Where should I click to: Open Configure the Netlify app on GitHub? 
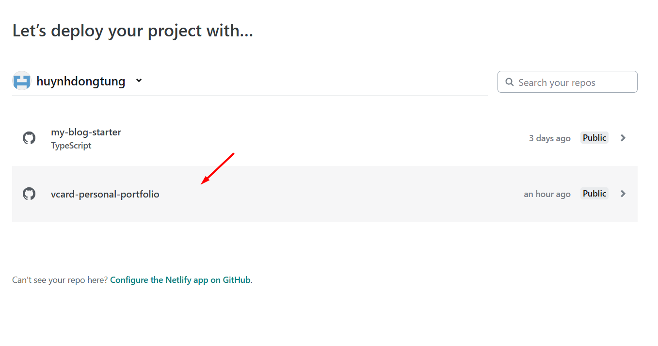click(180, 280)
